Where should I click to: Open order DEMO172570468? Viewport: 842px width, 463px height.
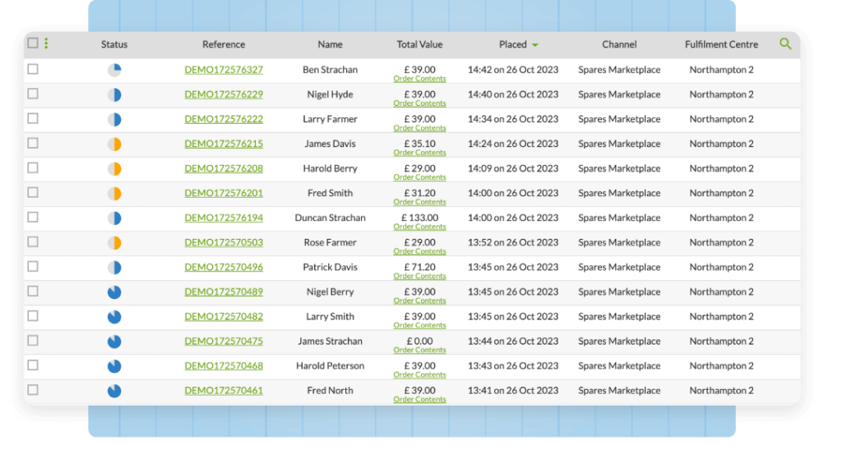pyautogui.click(x=224, y=365)
